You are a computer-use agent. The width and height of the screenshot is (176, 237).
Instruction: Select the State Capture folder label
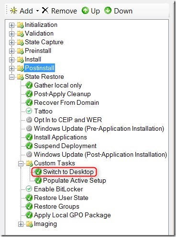44,42
